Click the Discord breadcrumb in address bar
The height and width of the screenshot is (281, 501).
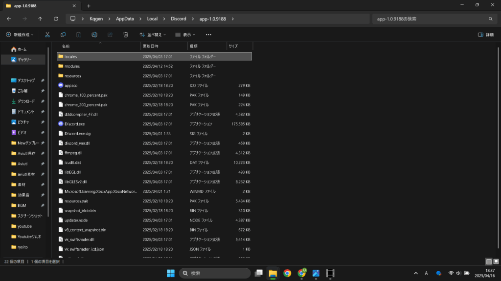(x=178, y=19)
